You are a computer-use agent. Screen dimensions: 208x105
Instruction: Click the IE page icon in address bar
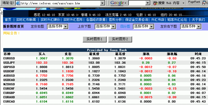point(18,3)
